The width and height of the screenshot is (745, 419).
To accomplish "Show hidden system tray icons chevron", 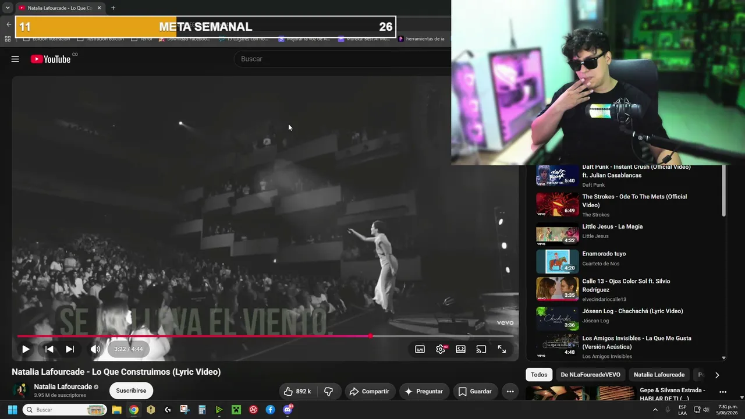I will (x=655, y=410).
